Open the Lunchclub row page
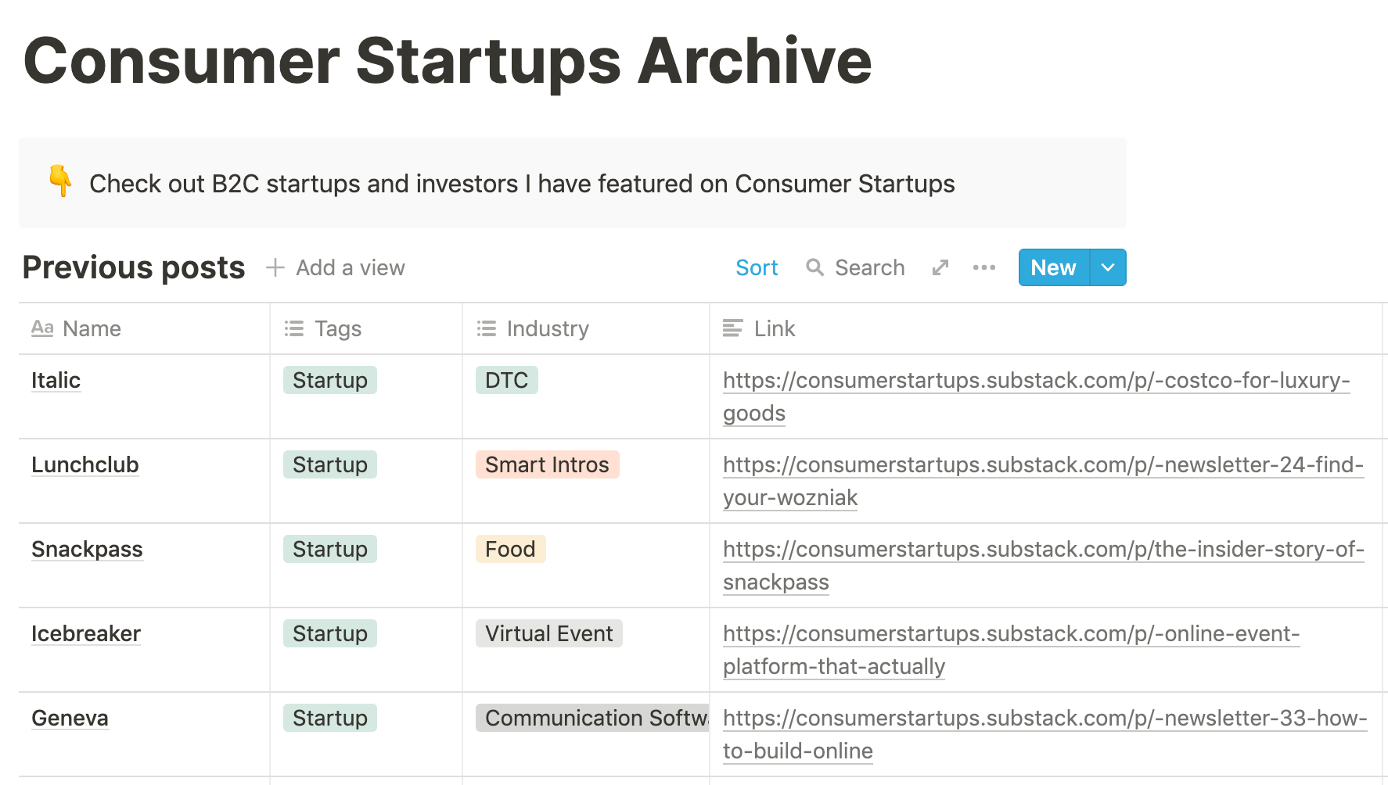Viewport: 1388px width, 785px height. 85,464
